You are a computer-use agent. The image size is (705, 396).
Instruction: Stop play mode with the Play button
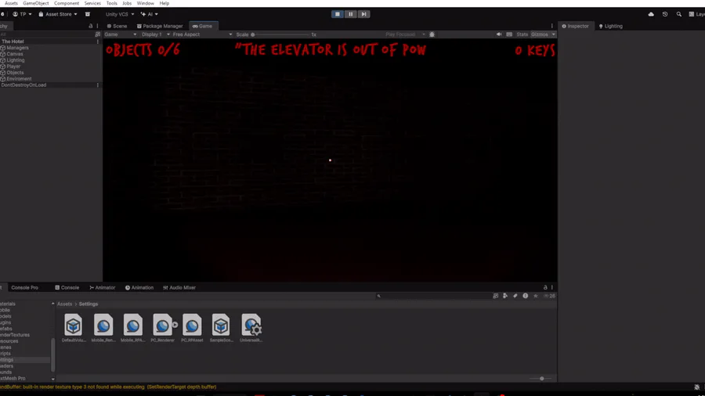[x=337, y=14]
